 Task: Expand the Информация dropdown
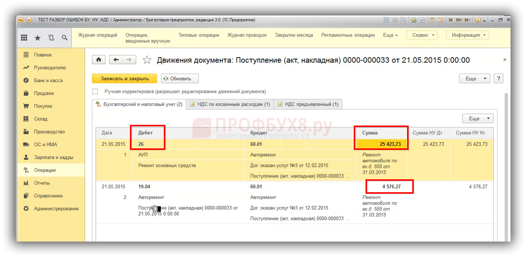[467, 35]
